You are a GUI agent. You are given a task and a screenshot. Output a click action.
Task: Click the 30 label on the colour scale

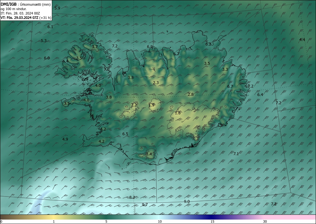tap(265, 221)
